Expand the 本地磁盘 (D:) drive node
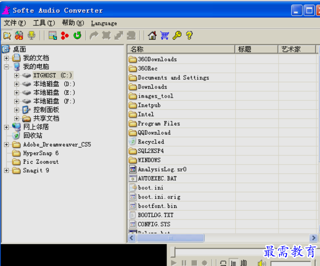This screenshot has height=266, width=320. tap(17, 84)
